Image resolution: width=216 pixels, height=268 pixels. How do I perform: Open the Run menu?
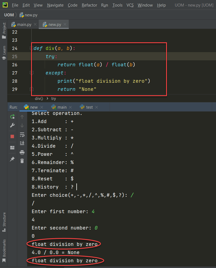pyautogui.click(x=104, y=5)
